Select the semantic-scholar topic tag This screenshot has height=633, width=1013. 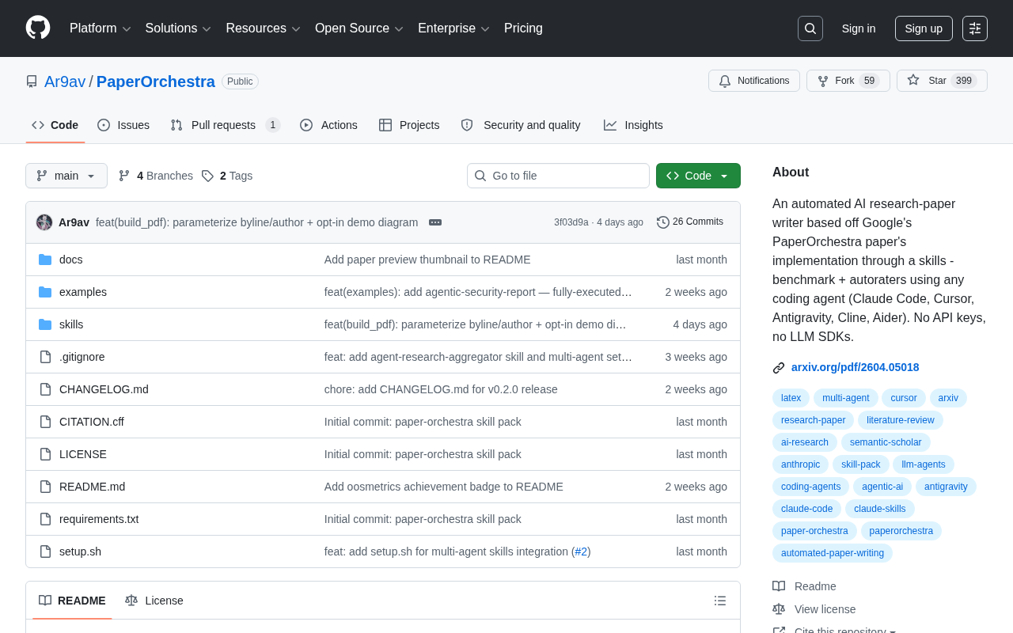pyautogui.click(x=886, y=442)
